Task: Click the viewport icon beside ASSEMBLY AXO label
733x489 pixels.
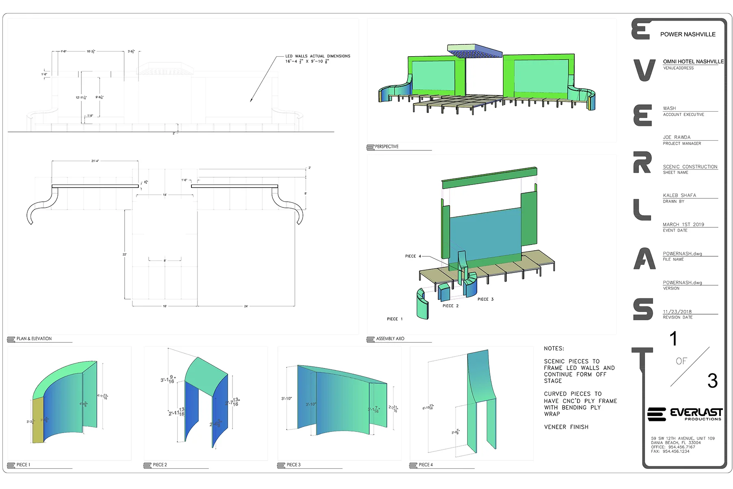Action: (370, 339)
